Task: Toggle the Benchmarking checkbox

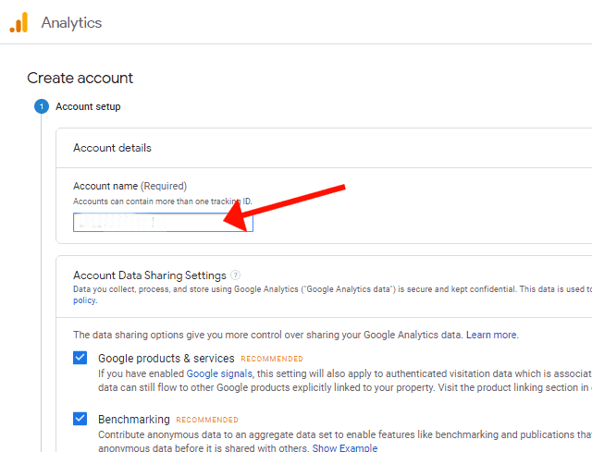Action: (x=80, y=419)
